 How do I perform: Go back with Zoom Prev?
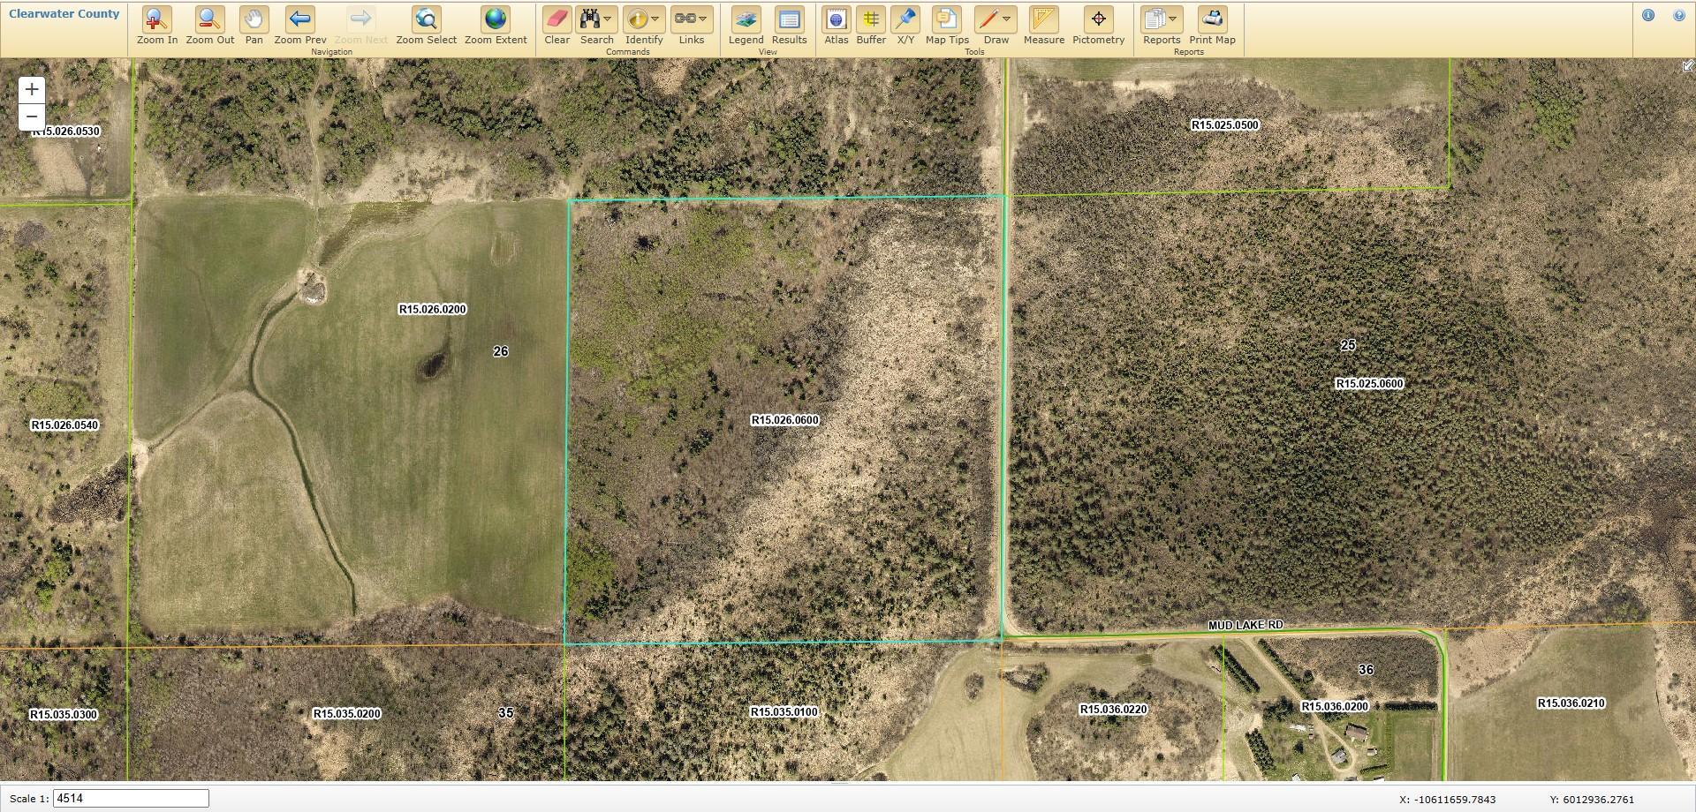[x=300, y=26]
